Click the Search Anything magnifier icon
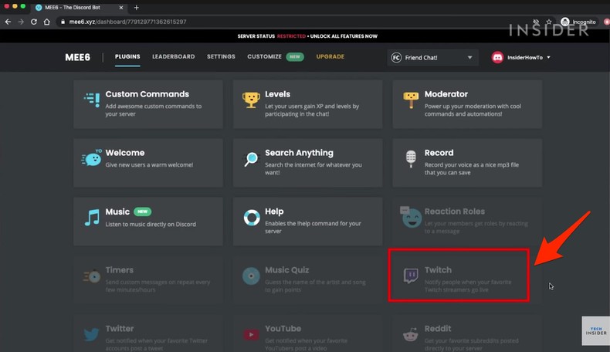Screen dimensions: 610x352 251,159
